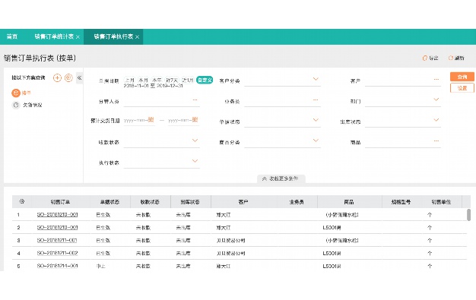476x300 pixels.
Task: Select the 自定义 date range option
Action: (x=205, y=80)
